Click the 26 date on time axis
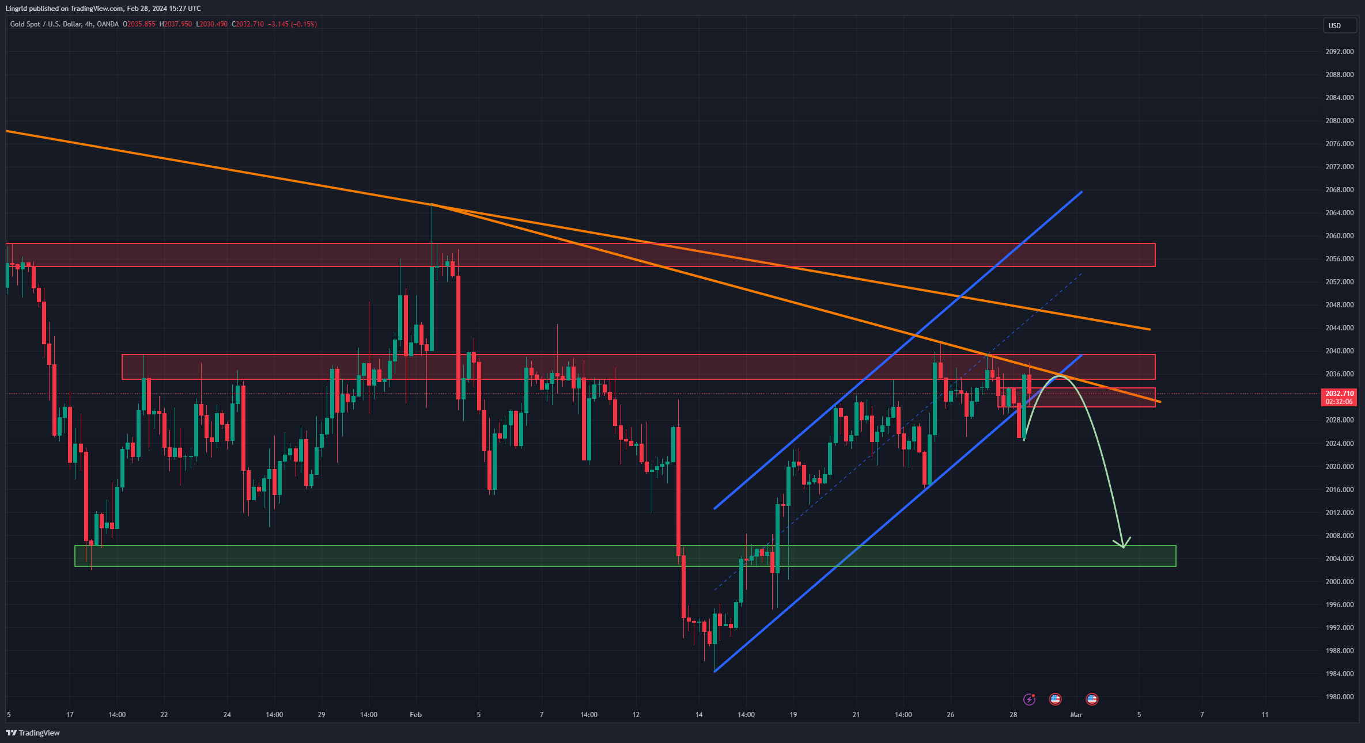Viewport: 1365px width, 743px height. (951, 715)
